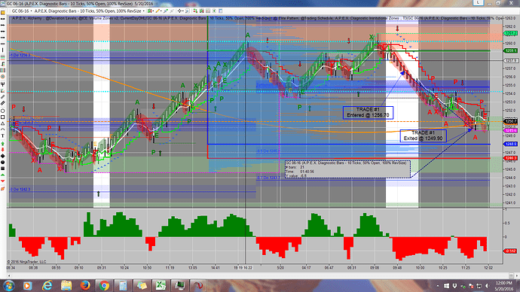Click the pencil drawing tools icon
The image size is (520, 292).
click(158, 11)
